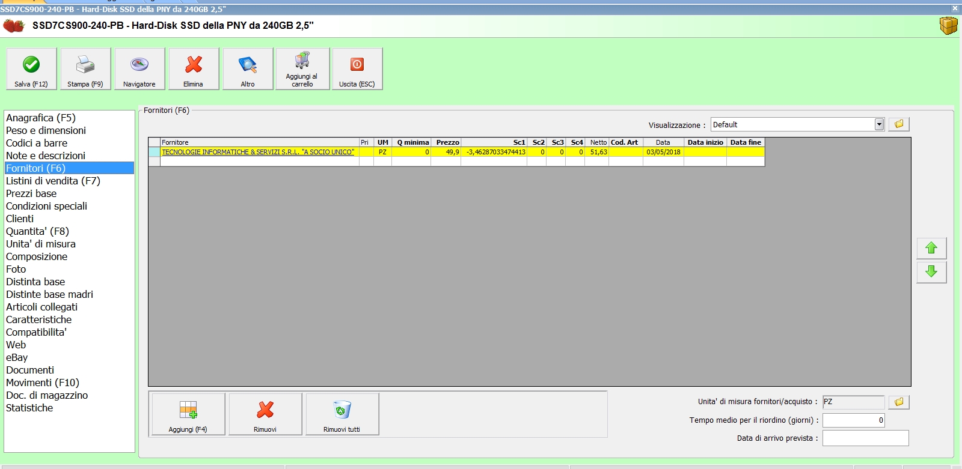Click the Uscita (ESC) exit button
The image size is (962, 469).
coord(357,69)
